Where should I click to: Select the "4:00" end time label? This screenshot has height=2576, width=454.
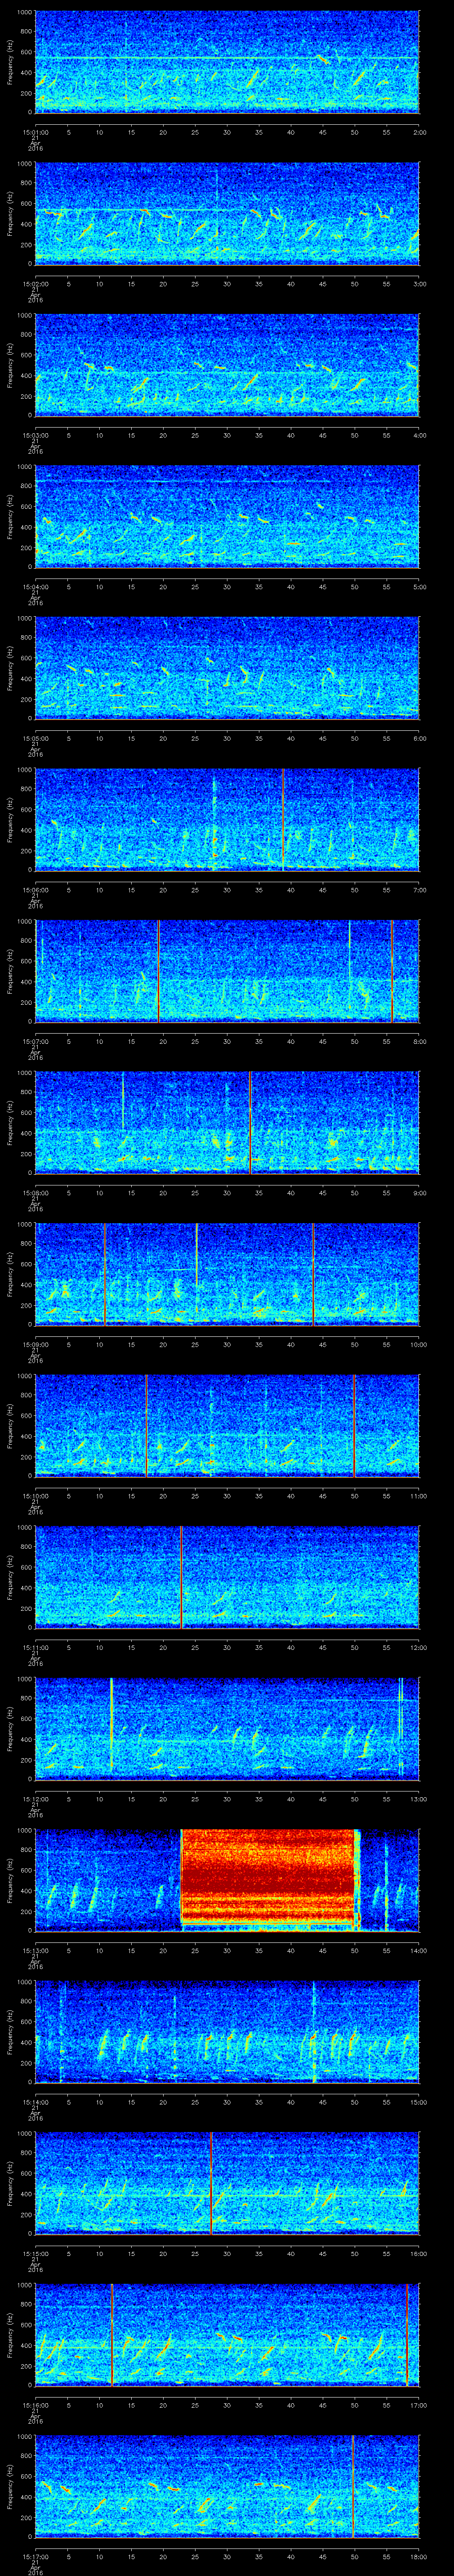(419, 434)
